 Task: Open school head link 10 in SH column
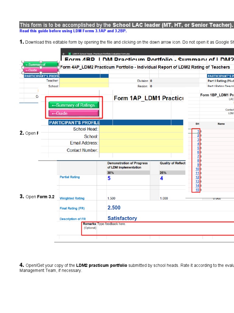click(197, 169)
